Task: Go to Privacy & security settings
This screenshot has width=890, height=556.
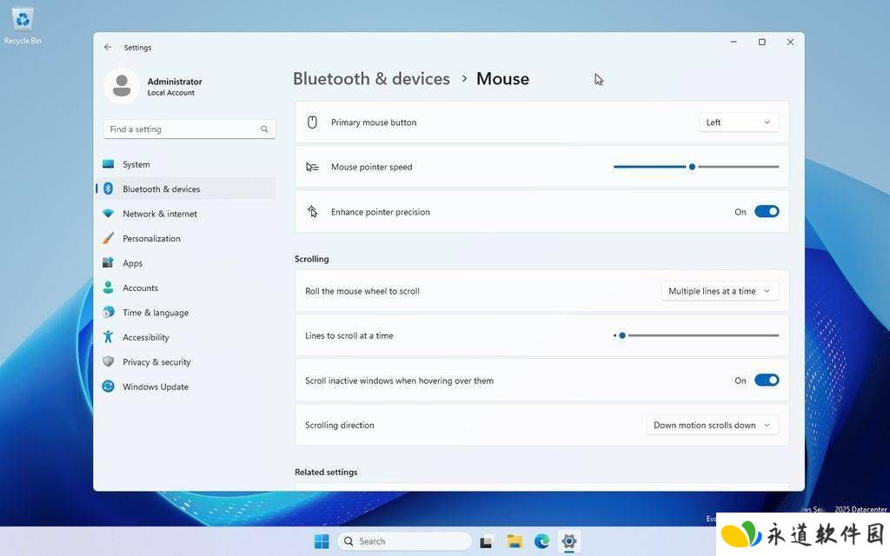Action: 186,361
